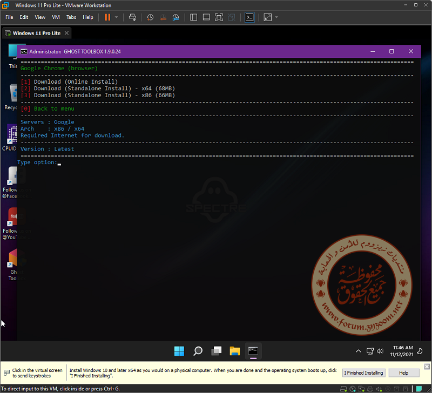Open the View menu

pos(40,17)
